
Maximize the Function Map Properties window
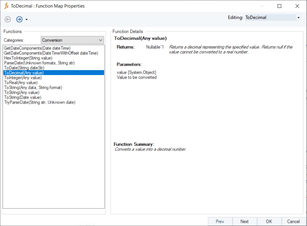[279, 6]
